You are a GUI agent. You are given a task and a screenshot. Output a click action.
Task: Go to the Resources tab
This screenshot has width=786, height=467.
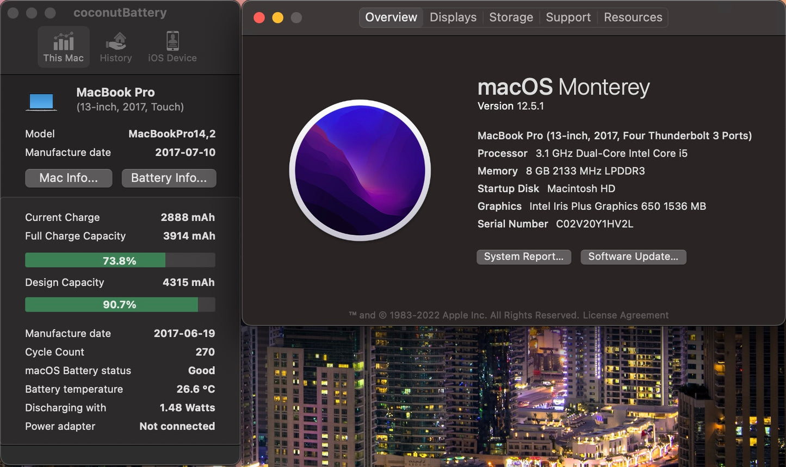[x=633, y=17]
